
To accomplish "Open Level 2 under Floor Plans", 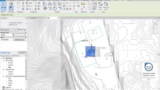I will (x=10, y=65).
